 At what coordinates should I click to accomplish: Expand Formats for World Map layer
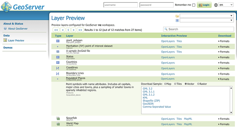click(224, 124)
